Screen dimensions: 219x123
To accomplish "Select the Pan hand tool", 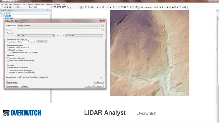I will click(86, 7).
